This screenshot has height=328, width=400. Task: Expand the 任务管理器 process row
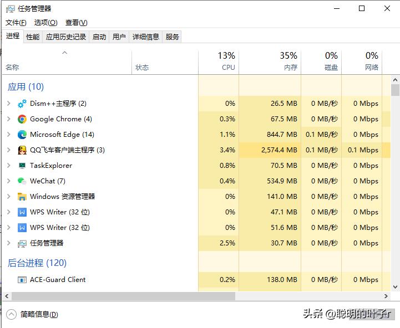tap(9, 243)
